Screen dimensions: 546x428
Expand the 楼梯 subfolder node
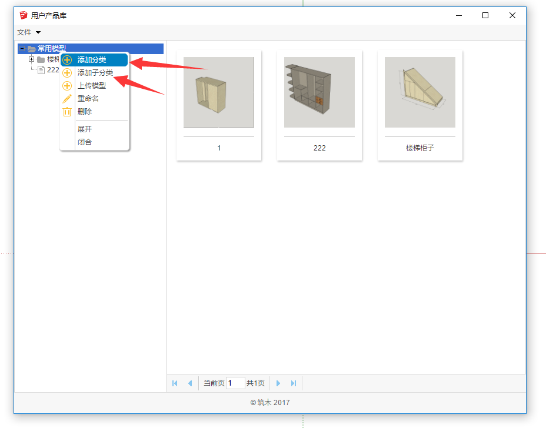click(x=31, y=59)
